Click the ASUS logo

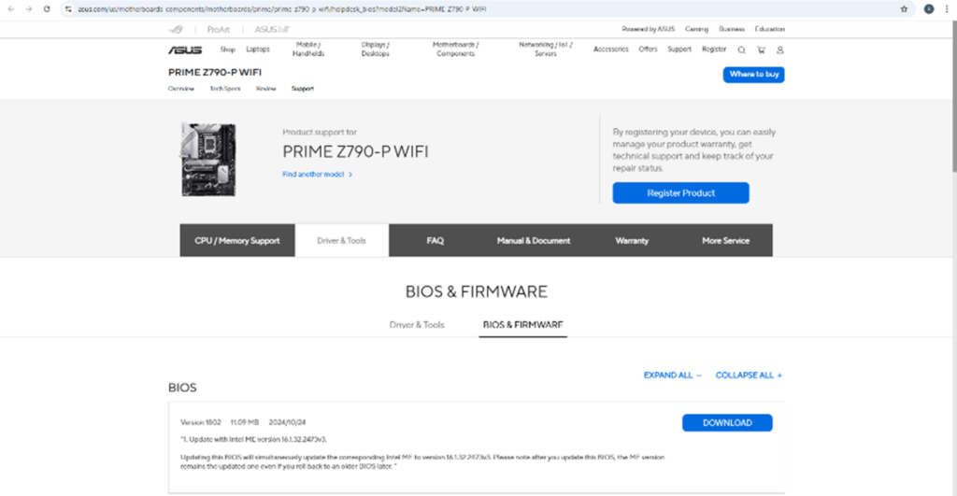pos(185,50)
